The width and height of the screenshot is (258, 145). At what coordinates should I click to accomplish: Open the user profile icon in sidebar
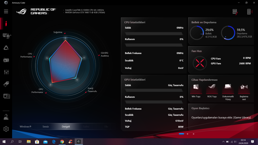(6, 117)
